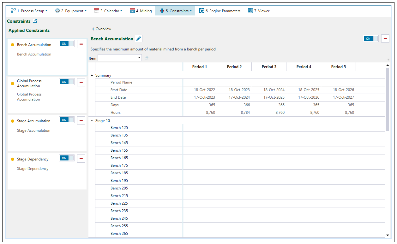This screenshot has width=397, height=244.
Task: Click the pencil edit icon beside Bench Accumulation
Action: (x=139, y=39)
